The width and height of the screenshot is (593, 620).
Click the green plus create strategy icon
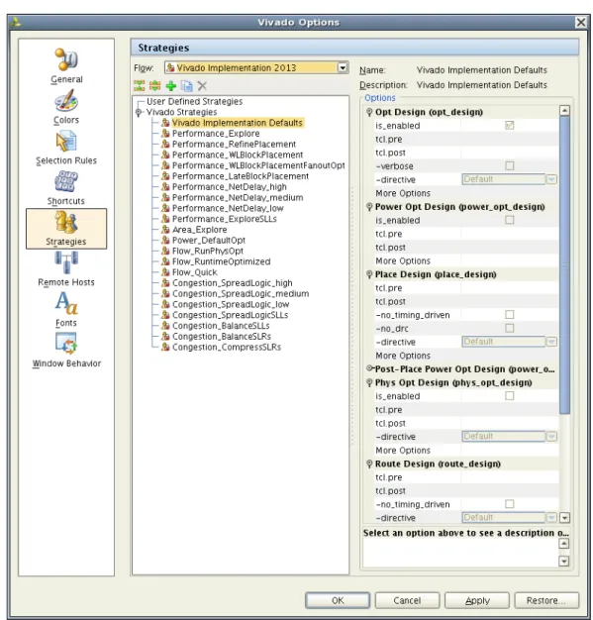click(x=171, y=86)
